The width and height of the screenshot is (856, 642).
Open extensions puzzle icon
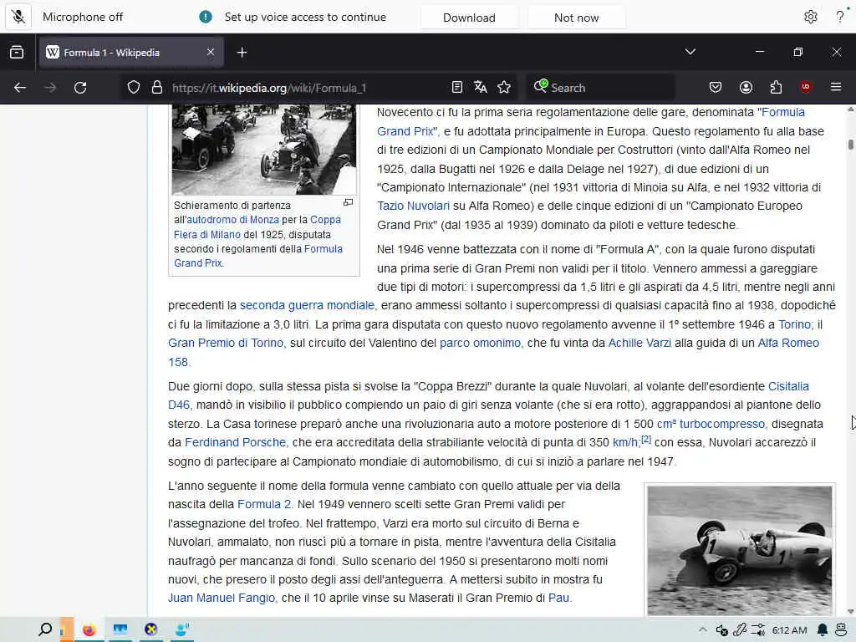point(776,87)
